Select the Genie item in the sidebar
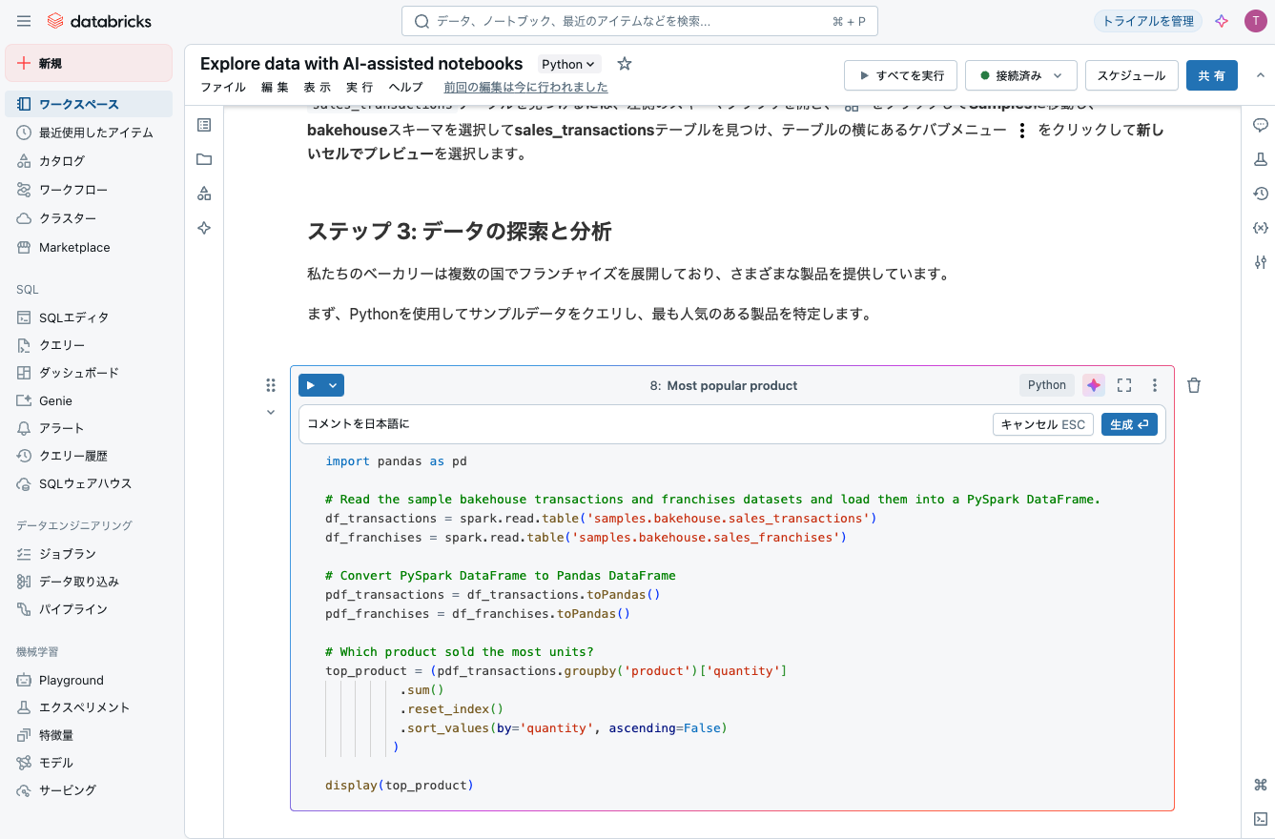Screen dimensions: 1275x839 click(57, 400)
